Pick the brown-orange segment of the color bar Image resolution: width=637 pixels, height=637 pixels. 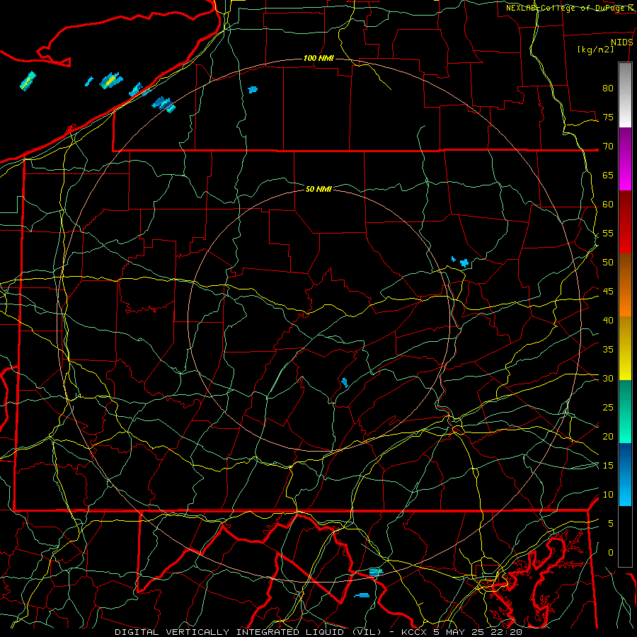[625, 285]
